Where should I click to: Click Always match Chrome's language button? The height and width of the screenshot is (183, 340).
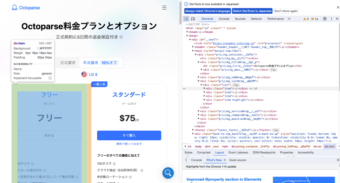208,11
